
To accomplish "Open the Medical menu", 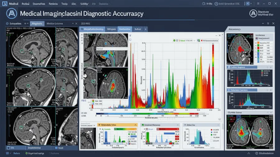I will 14,4.
